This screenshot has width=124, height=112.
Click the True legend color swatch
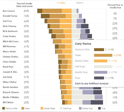[x=99, y=108]
